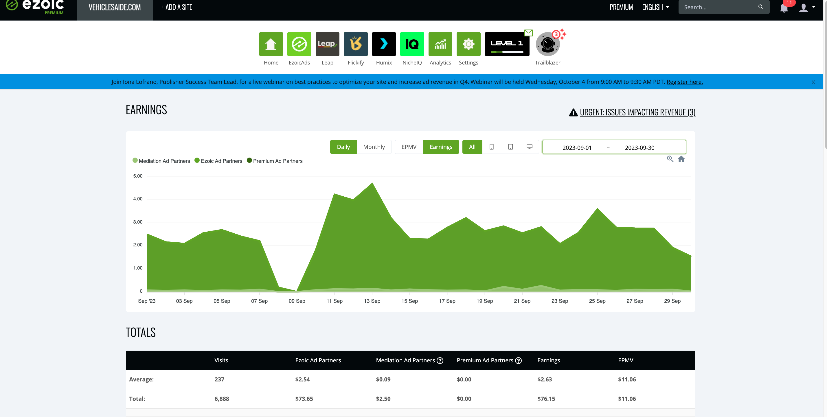Click the EPMV column header
This screenshot has width=827, height=417.
(x=625, y=360)
